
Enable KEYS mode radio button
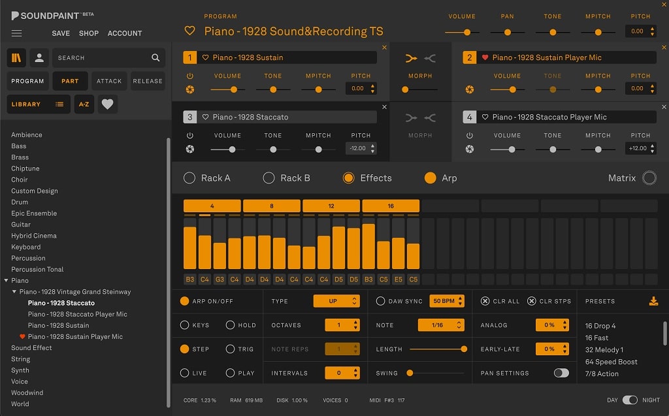pyautogui.click(x=184, y=325)
